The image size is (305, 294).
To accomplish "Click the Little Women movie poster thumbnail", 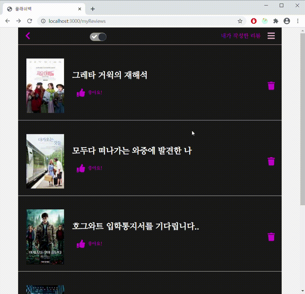I will coord(45,85).
